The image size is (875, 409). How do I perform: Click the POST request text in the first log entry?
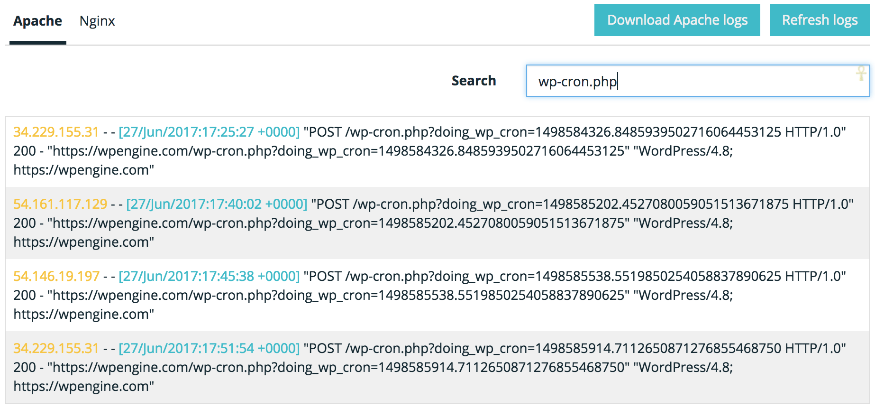[574, 132]
